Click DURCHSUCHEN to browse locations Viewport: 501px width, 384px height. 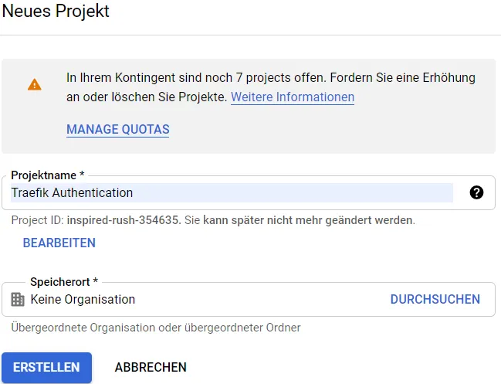point(435,300)
